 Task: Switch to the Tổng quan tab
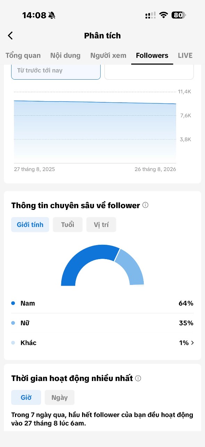click(x=23, y=56)
